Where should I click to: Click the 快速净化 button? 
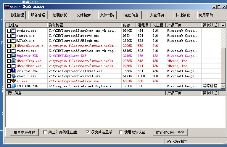pos(183,15)
